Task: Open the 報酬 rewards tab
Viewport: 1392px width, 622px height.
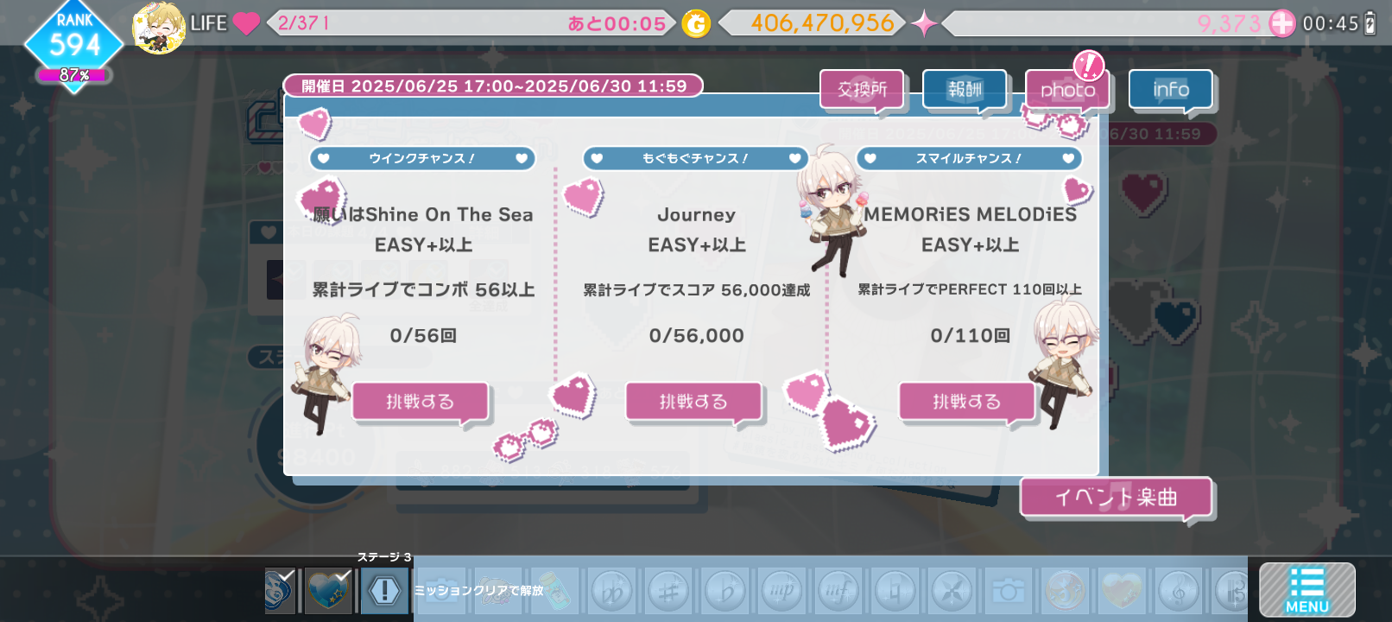Action: click(965, 90)
